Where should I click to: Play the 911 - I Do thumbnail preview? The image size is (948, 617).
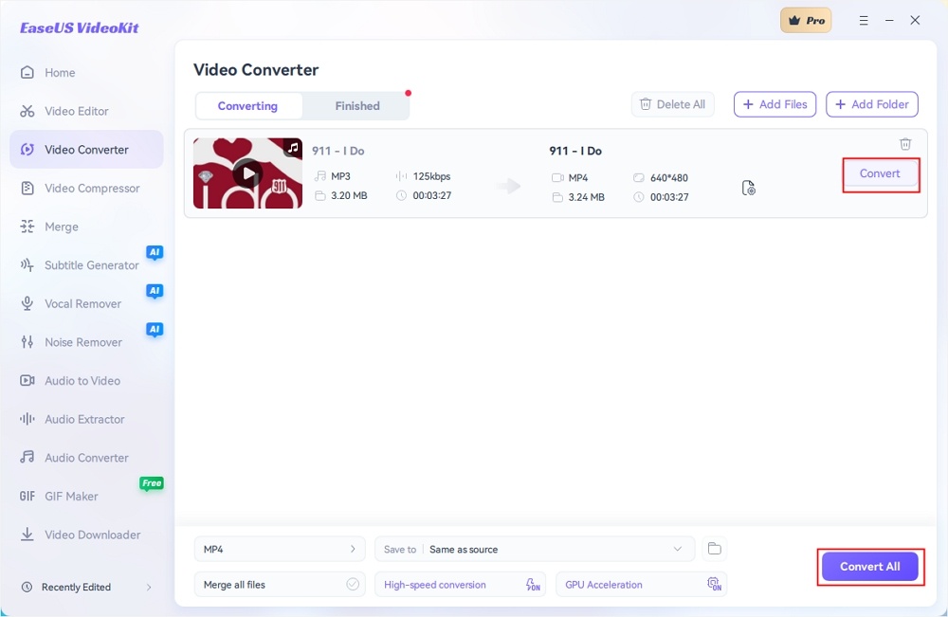pyautogui.click(x=247, y=174)
